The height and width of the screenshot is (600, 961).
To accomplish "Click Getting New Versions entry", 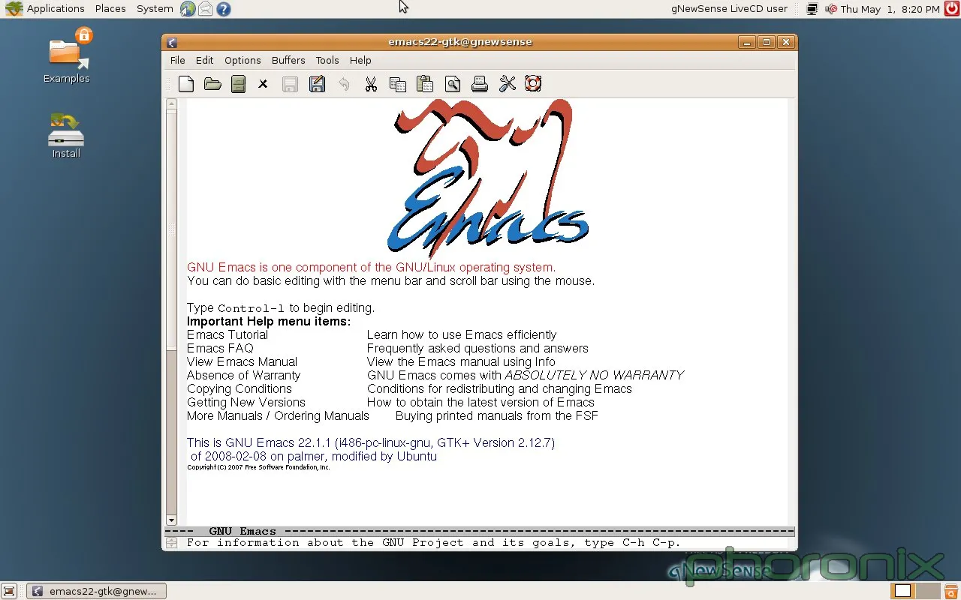I will (x=246, y=402).
